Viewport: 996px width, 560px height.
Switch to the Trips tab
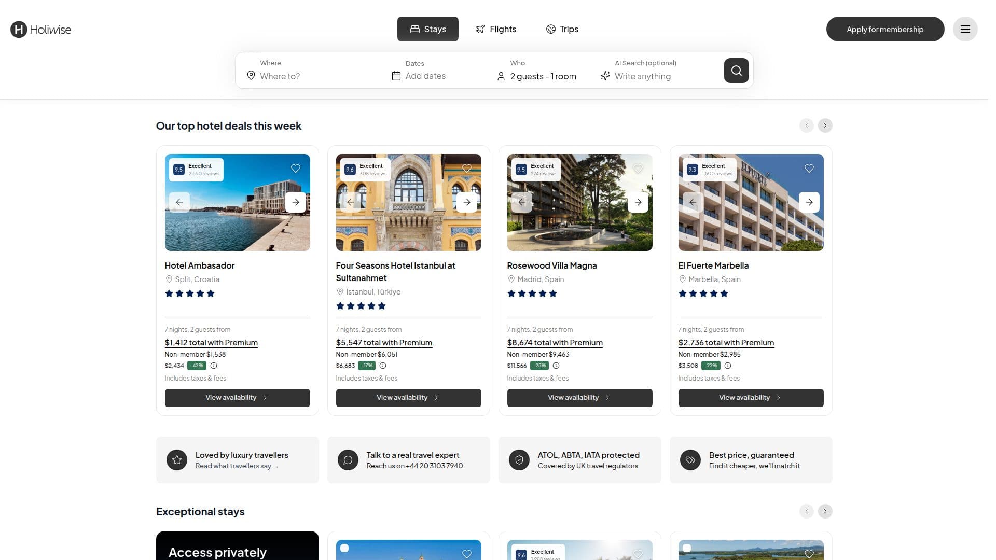[x=562, y=29]
